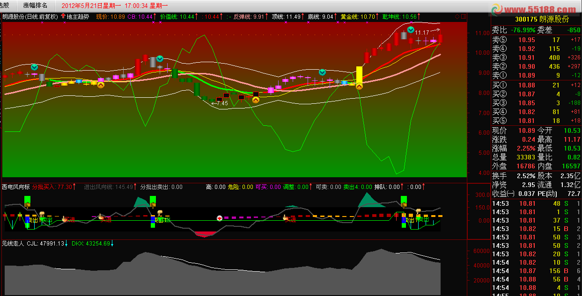The width and height of the screenshot is (582, 296).
Task: Click 乾坤线: 10.56 in chart header
Action: 399,16
